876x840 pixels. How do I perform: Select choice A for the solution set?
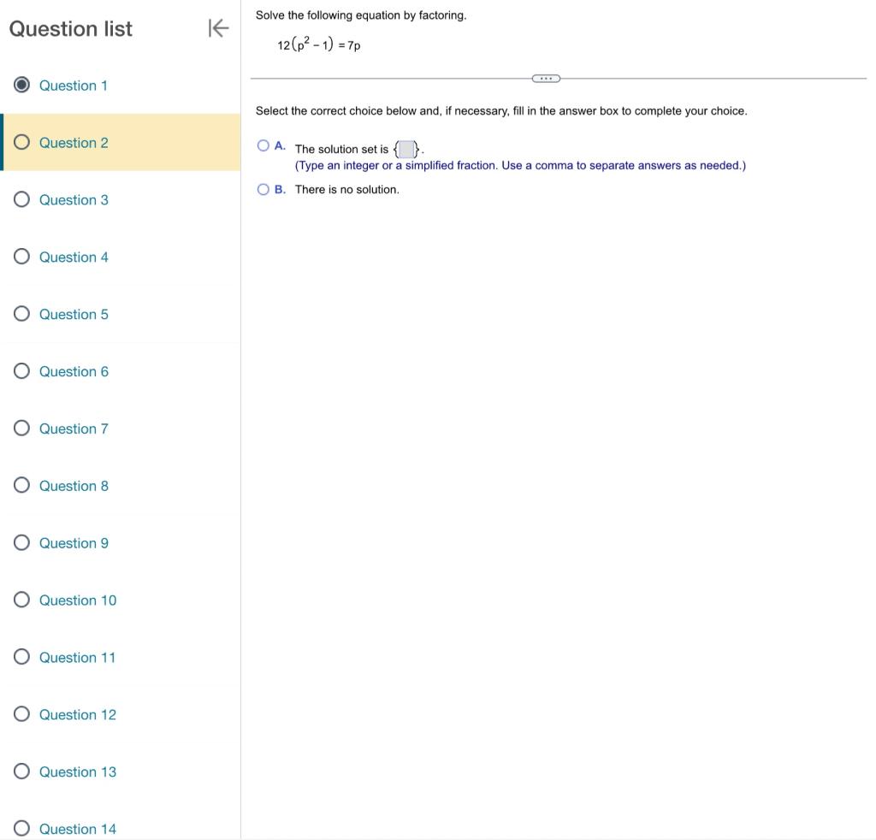(262, 145)
